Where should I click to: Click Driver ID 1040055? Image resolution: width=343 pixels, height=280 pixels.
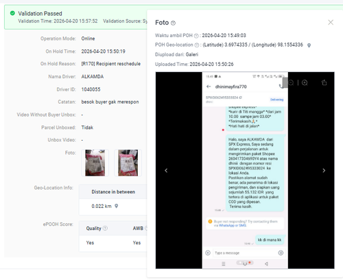91,89
